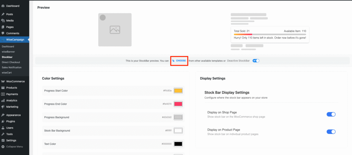Open the wiseCart submenu link
Viewport: 352px width, 155px height.
click(x=7, y=73)
